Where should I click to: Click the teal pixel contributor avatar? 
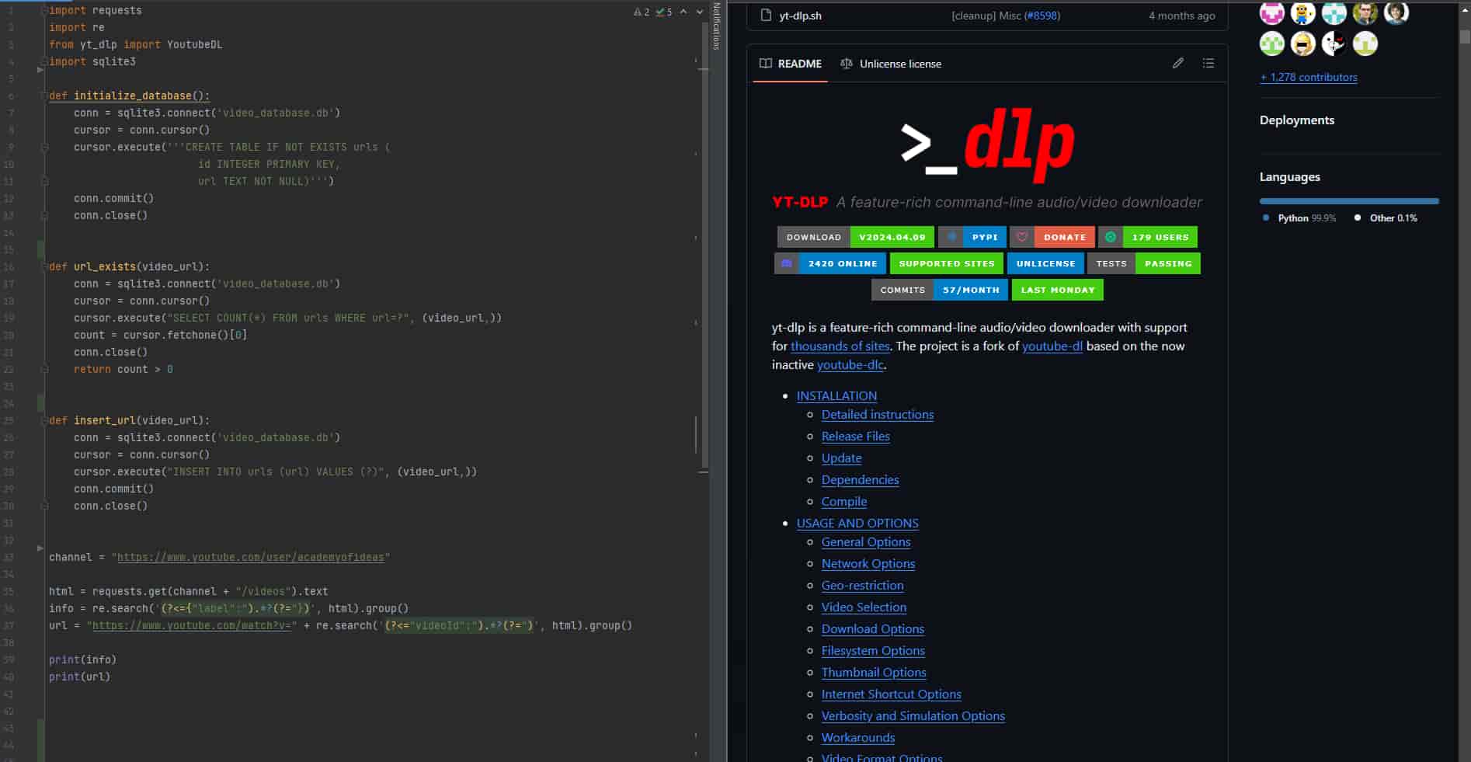click(x=1334, y=13)
